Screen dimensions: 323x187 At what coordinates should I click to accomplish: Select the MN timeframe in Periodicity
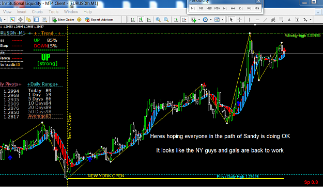click(257, 8)
